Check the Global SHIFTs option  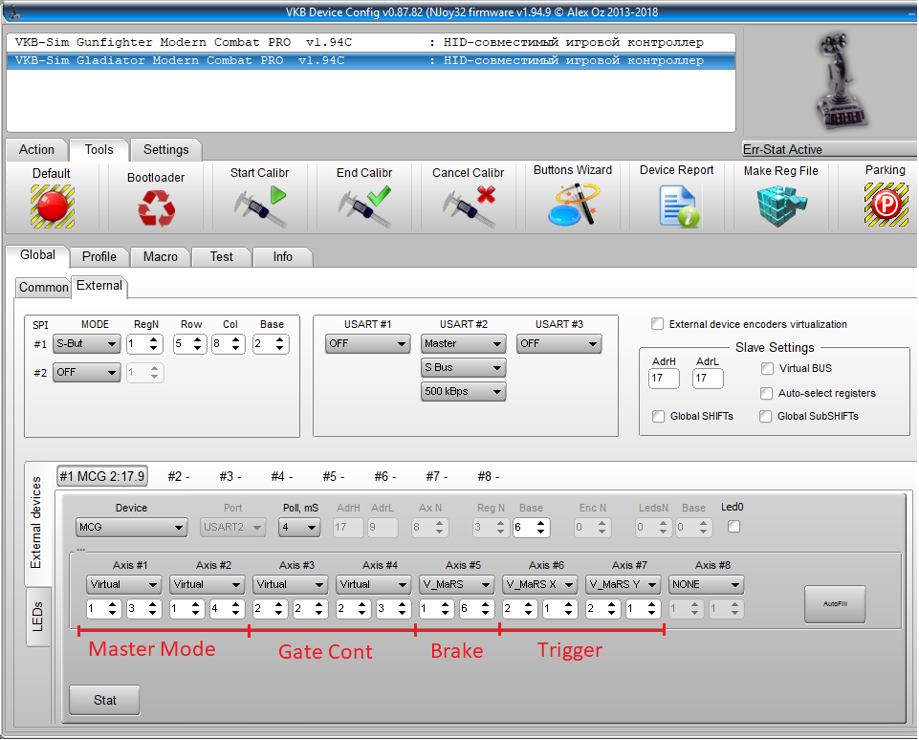click(658, 416)
